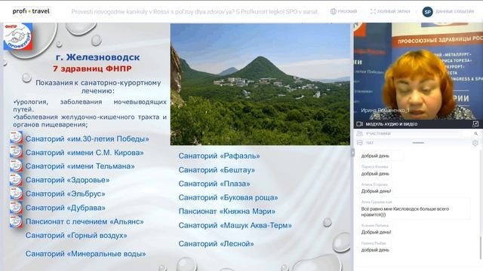Pop out the audio video module
Screen dimensions: 483x271
click(475, 124)
